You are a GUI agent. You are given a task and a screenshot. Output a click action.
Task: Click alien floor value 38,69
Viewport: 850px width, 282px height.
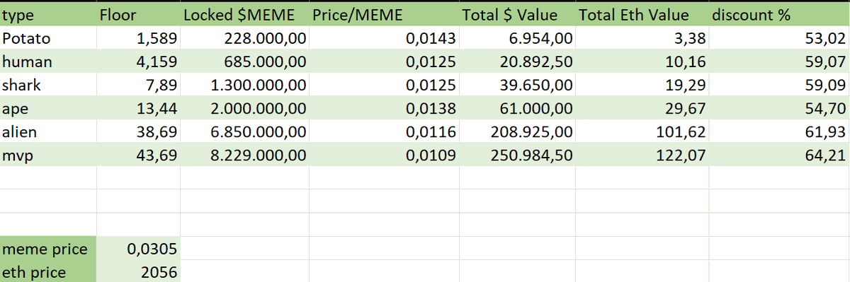138,131
